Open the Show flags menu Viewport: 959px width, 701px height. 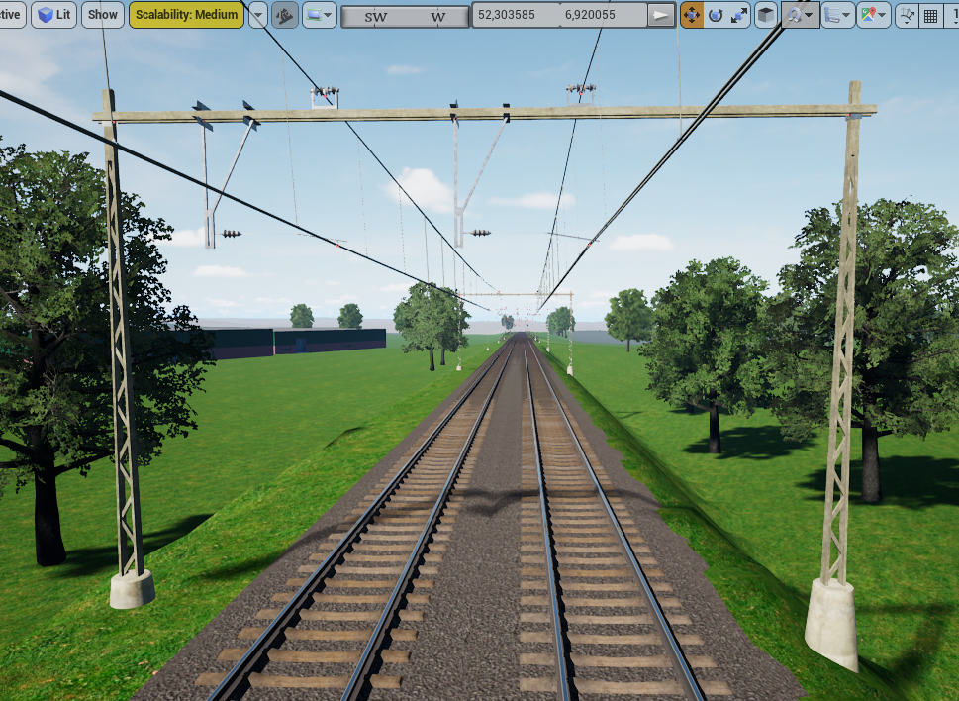(x=102, y=15)
